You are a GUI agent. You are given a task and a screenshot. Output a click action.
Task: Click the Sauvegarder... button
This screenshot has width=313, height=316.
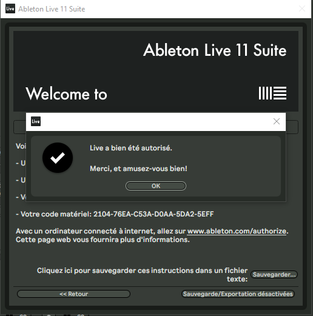[274, 275]
